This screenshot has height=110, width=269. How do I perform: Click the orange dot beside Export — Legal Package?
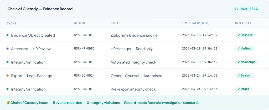point(8,76)
